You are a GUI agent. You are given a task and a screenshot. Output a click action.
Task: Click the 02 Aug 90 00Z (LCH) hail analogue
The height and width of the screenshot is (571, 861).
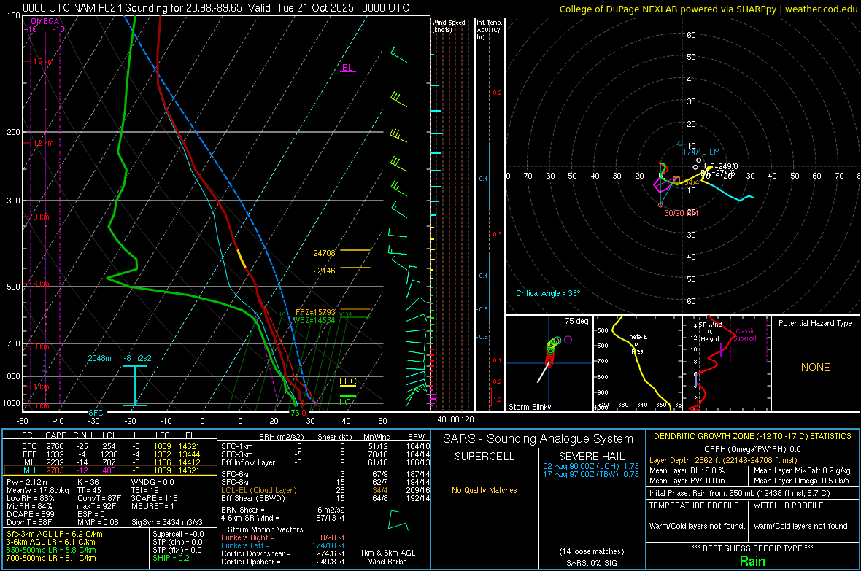pos(591,466)
